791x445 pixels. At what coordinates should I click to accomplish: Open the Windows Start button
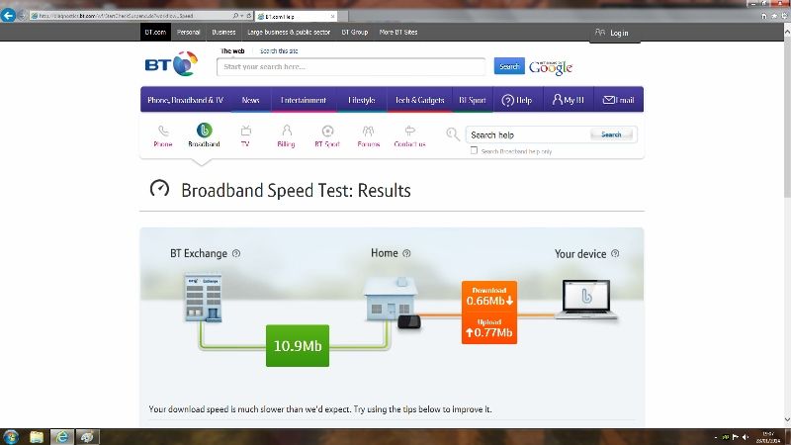[11, 437]
